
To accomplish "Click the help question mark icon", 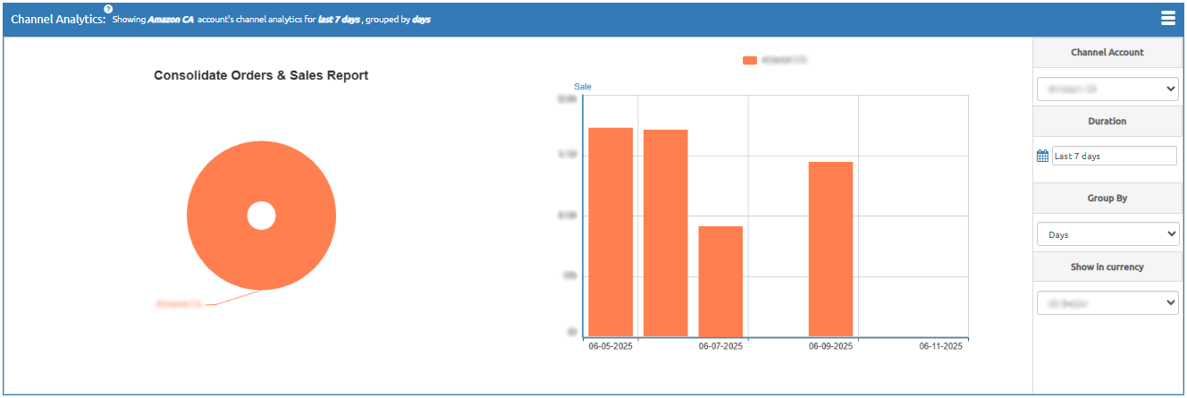I will (108, 9).
